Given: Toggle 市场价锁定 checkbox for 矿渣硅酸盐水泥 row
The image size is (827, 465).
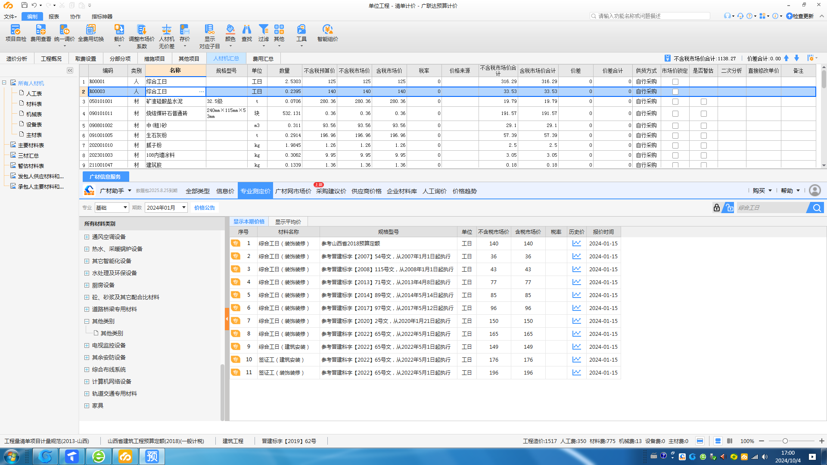Looking at the screenshot, I should (x=675, y=102).
